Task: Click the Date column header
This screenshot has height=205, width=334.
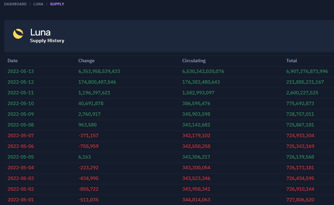Action: 12,61
